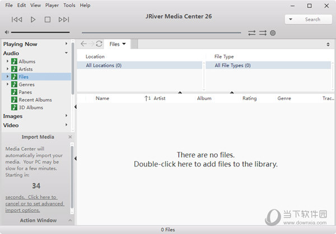Mute using the volume speaker icon

(x=7, y=32)
